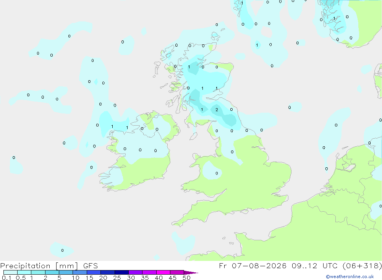Click the 5–10 mm light blue legend swatch

click(x=66, y=272)
